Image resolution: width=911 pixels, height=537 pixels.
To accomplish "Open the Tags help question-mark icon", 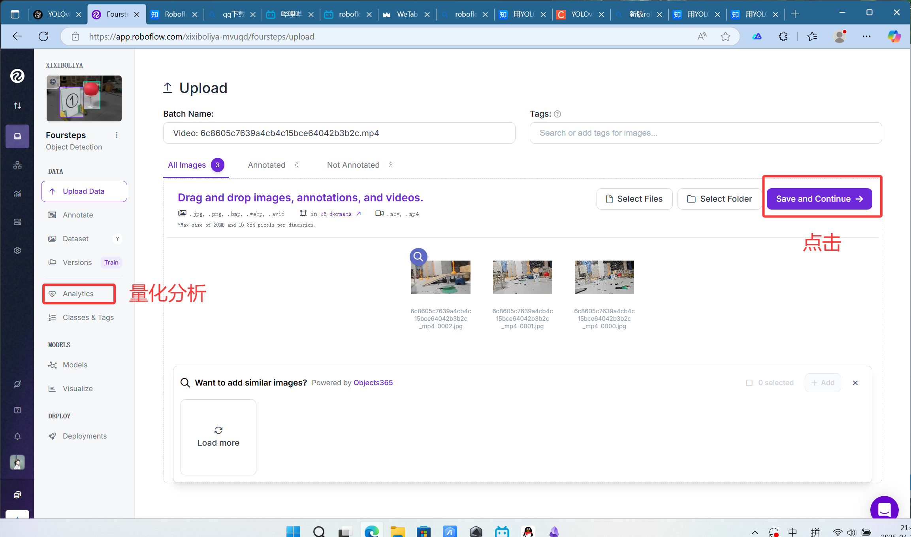I will pyautogui.click(x=557, y=114).
